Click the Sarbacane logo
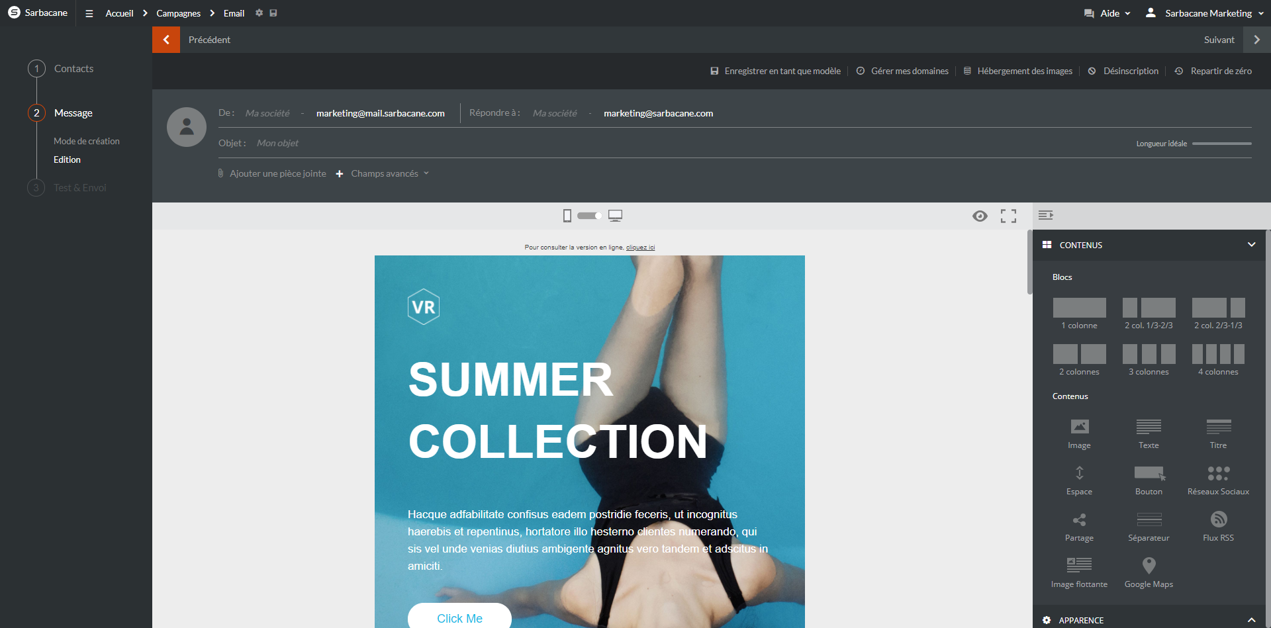This screenshot has width=1271, height=628. pos(38,13)
